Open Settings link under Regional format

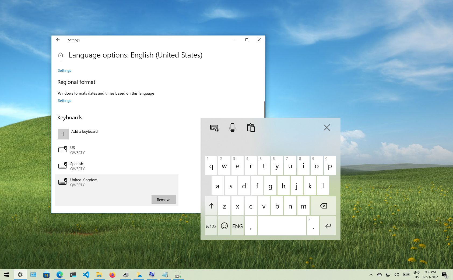(64, 100)
